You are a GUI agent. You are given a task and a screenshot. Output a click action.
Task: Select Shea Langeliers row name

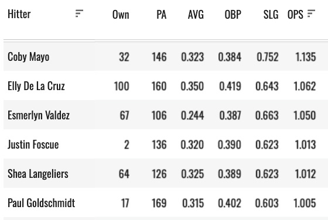click(x=38, y=174)
